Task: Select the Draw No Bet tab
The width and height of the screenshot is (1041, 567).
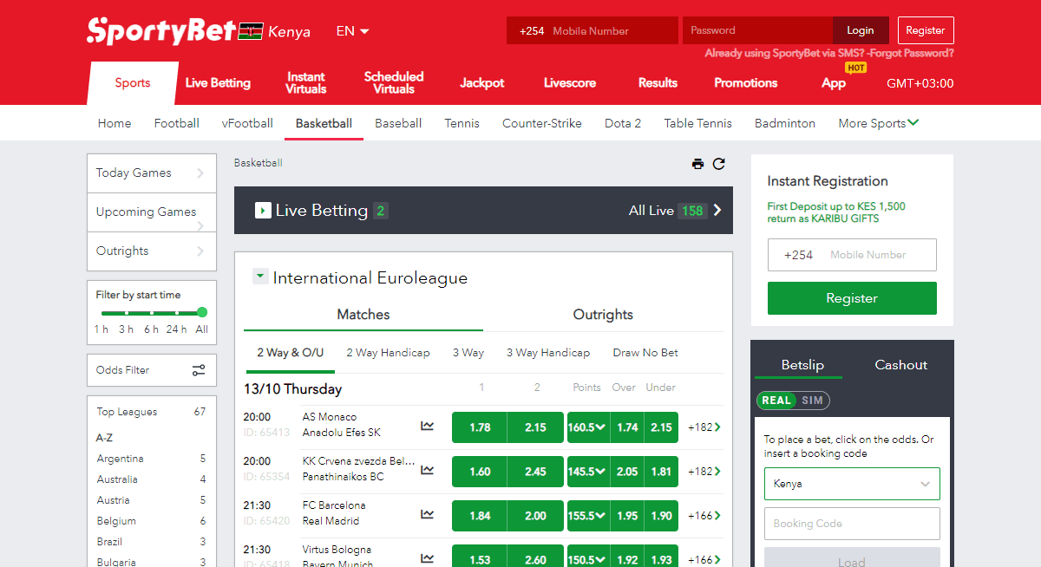Action: coord(645,353)
